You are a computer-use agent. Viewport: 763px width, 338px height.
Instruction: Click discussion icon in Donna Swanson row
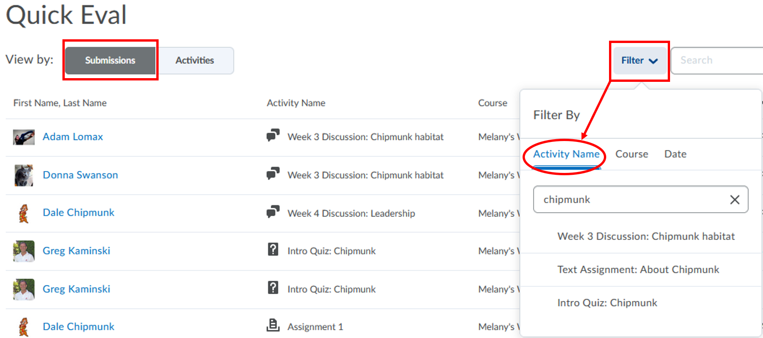[x=273, y=174]
